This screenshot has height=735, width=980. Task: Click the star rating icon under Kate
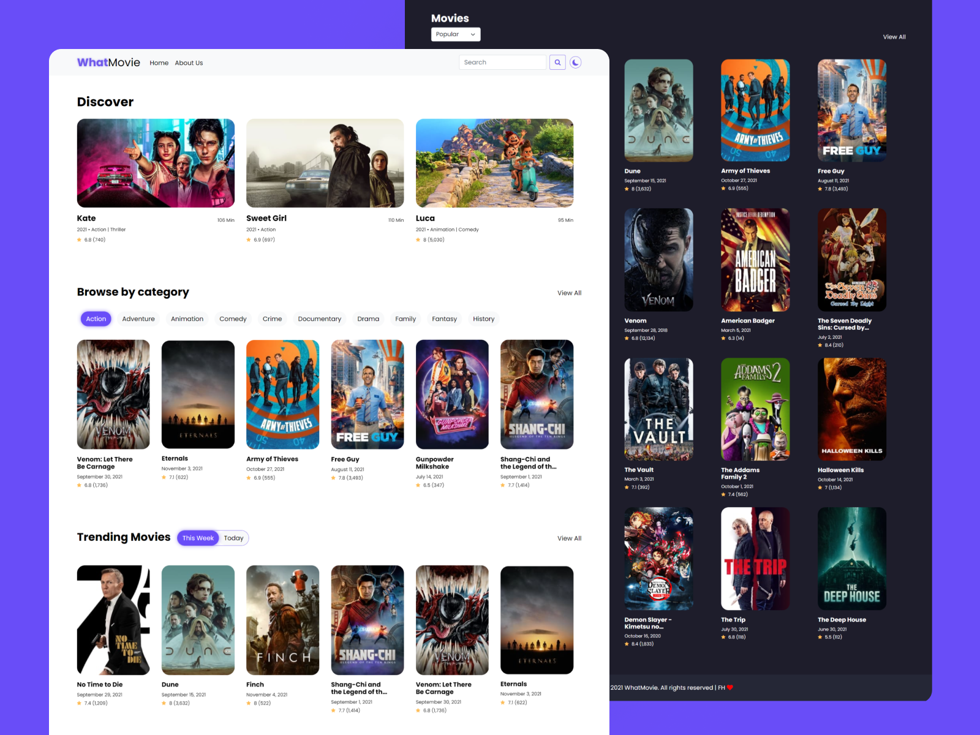(79, 240)
